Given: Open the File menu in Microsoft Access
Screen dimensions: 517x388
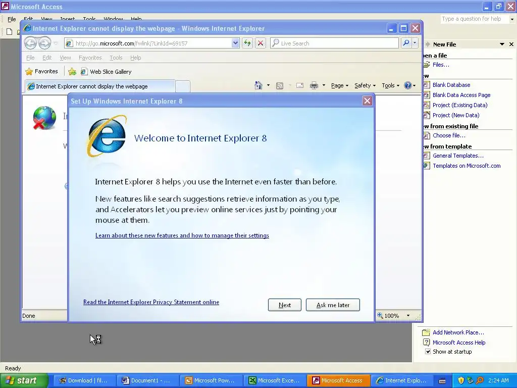Looking at the screenshot, I should pos(12,19).
